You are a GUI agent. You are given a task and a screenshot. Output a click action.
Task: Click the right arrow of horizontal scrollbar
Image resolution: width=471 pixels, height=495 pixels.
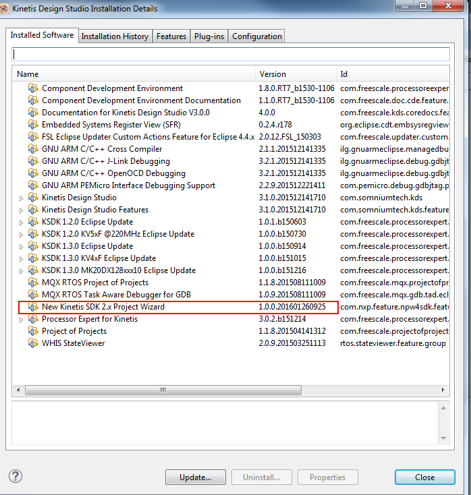pos(443,390)
